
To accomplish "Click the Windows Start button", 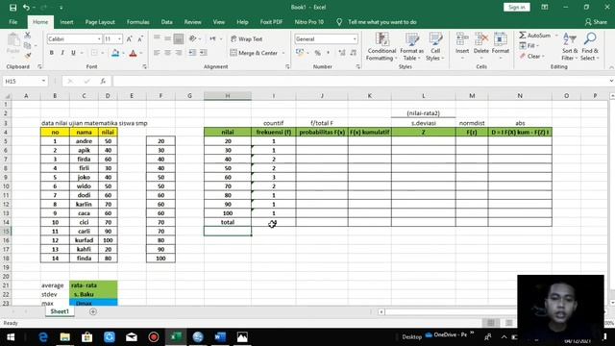I will (11, 337).
